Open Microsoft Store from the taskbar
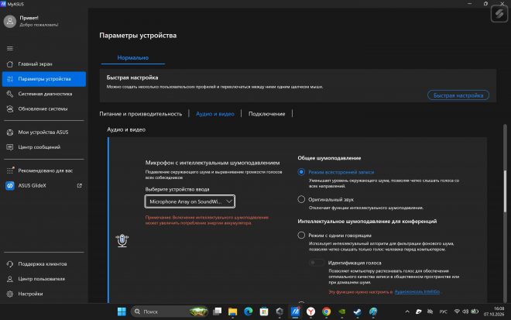Screen dimensions: 511x320 [264, 311]
